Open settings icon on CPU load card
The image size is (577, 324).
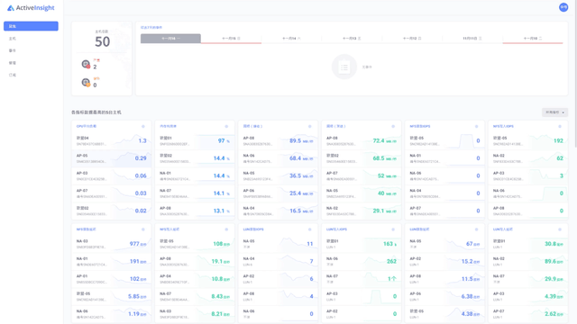pyautogui.click(x=143, y=126)
